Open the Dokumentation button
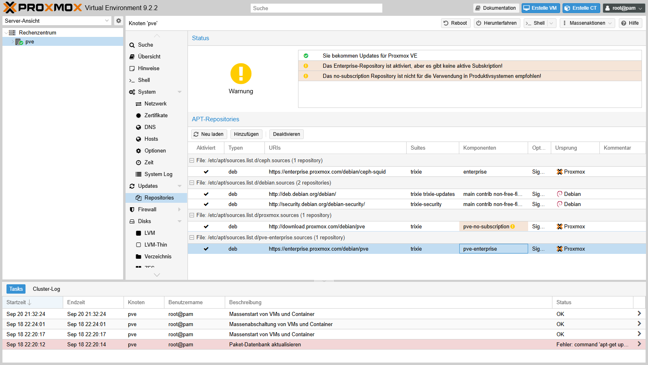 [496, 8]
